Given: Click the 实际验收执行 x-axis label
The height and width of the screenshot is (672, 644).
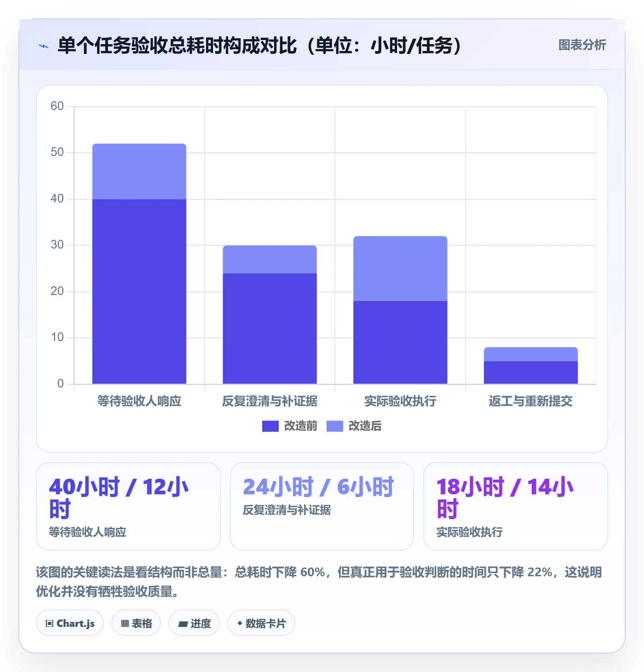Looking at the screenshot, I should pyautogui.click(x=400, y=401).
